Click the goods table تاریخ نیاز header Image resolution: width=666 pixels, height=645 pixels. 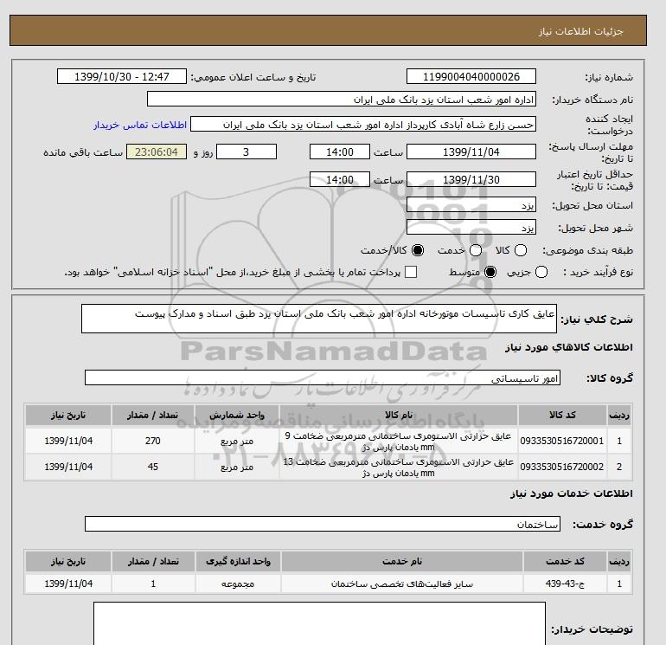(68, 415)
